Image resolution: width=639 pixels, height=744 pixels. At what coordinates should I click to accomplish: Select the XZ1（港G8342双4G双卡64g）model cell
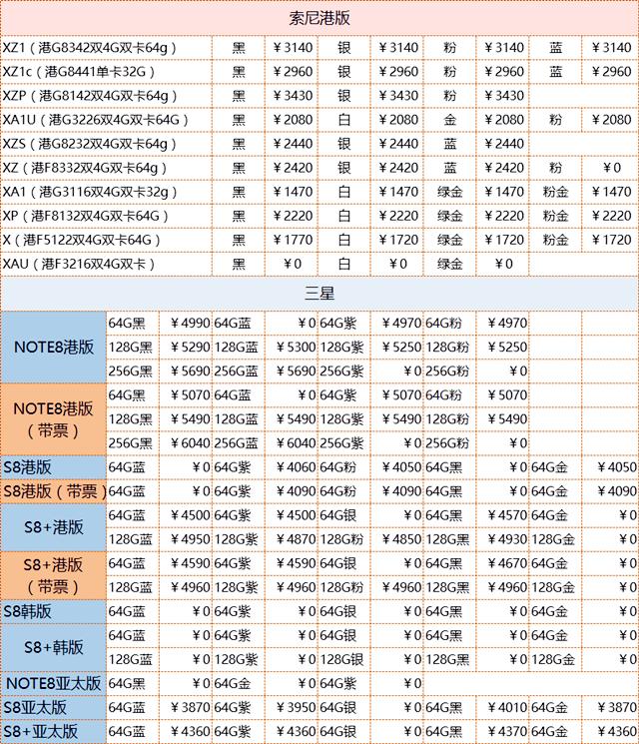(106, 48)
